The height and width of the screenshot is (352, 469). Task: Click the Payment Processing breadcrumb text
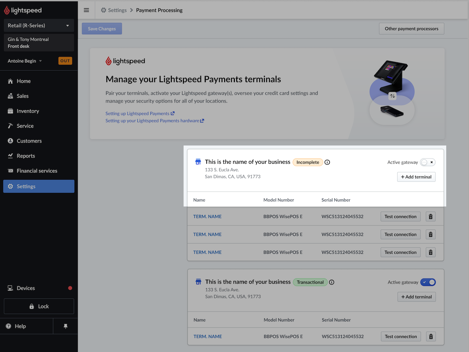pos(159,10)
